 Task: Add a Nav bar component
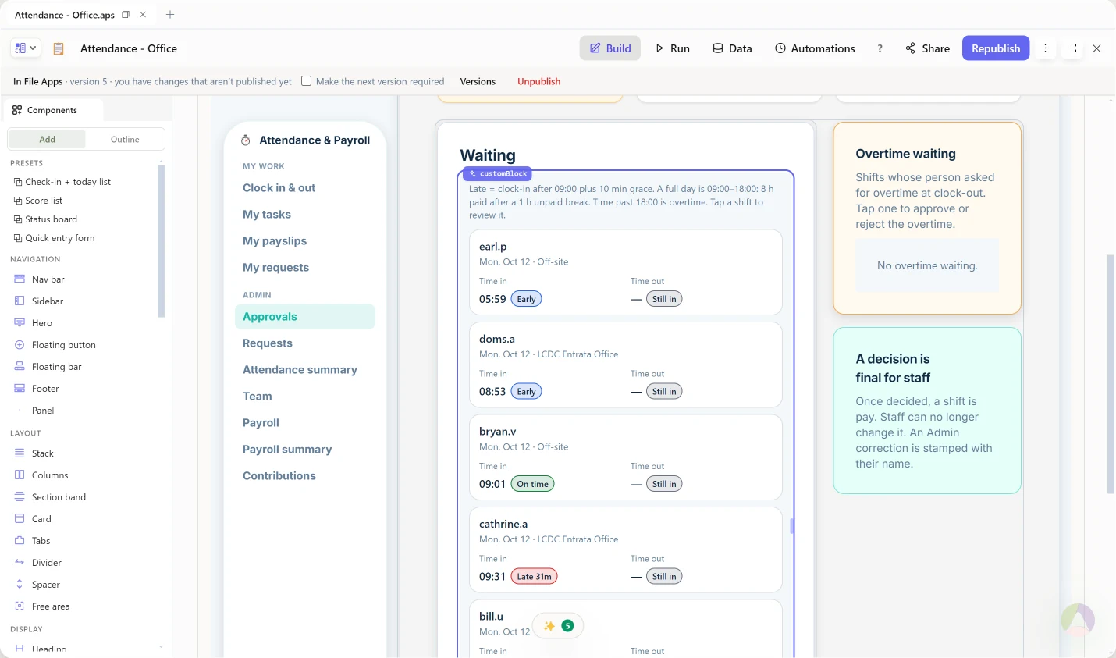tap(39, 279)
